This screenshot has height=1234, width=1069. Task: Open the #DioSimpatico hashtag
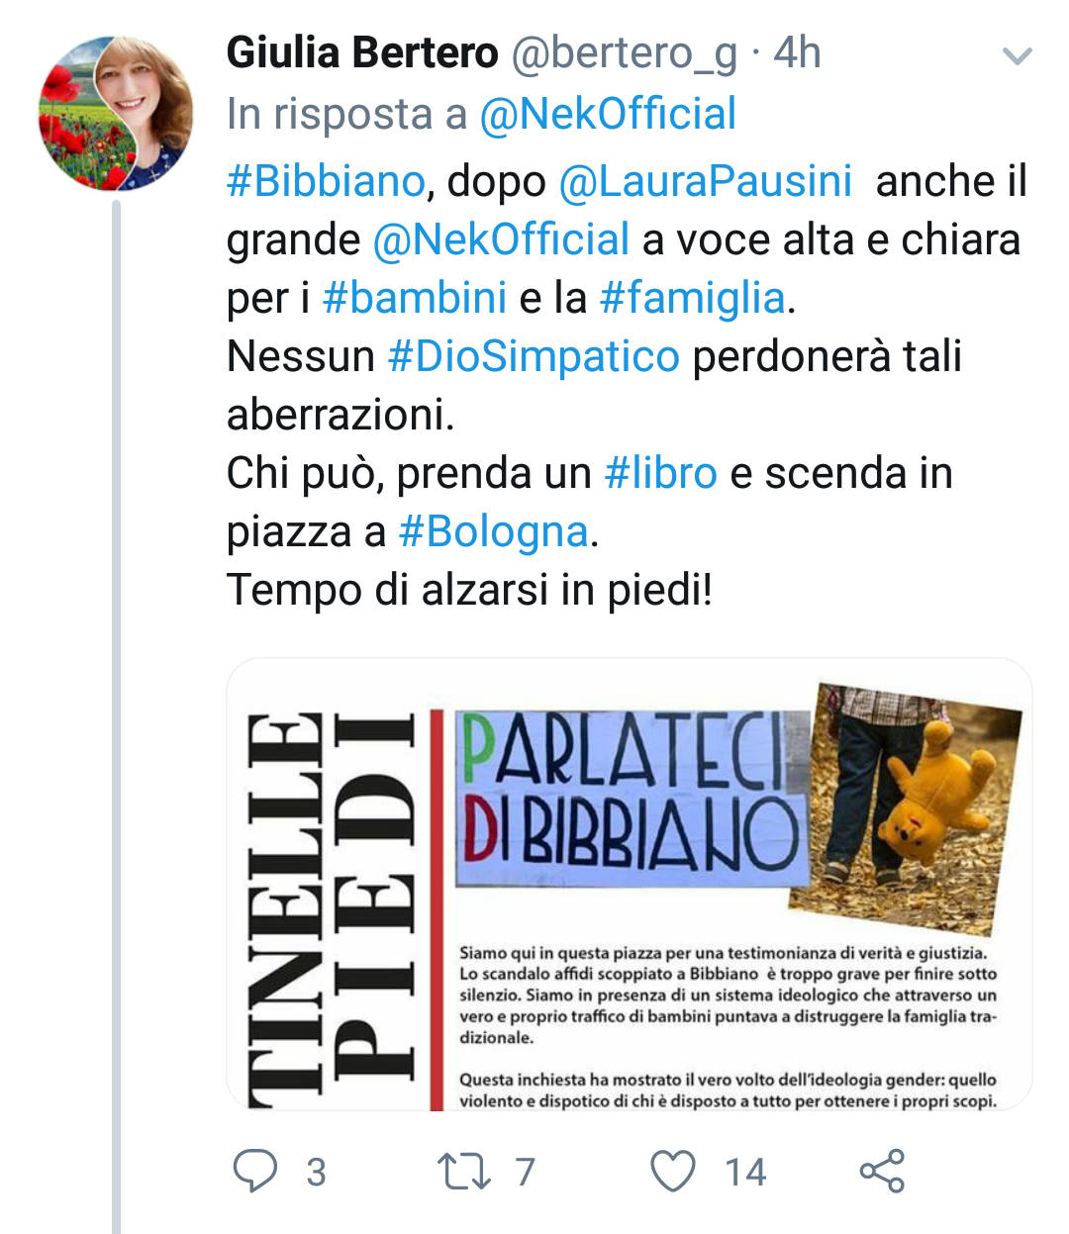pyautogui.click(x=534, y=356)
